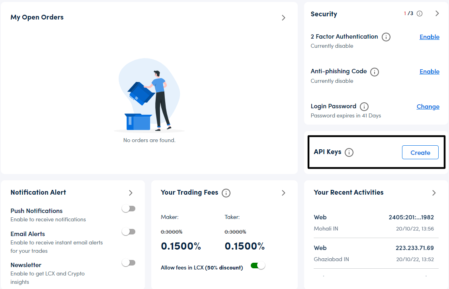This screenshot has height=289, width=449.
Task: Click info icon beside Security 1/3 counter
Action: point(420,14)
